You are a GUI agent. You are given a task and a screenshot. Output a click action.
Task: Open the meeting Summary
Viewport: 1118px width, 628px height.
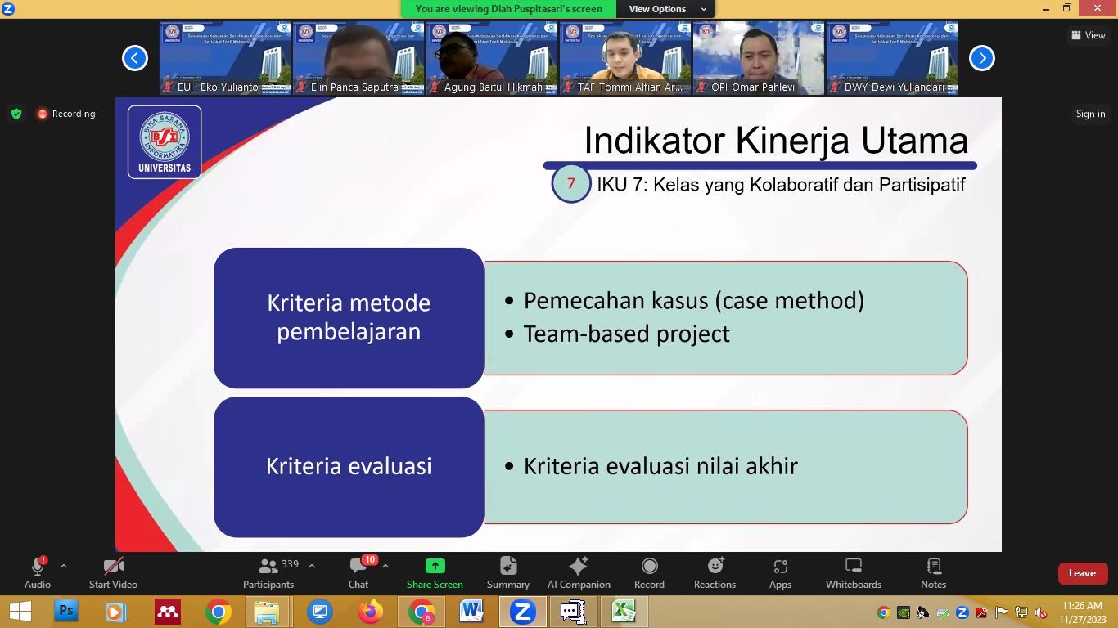[x=508, y=572]
